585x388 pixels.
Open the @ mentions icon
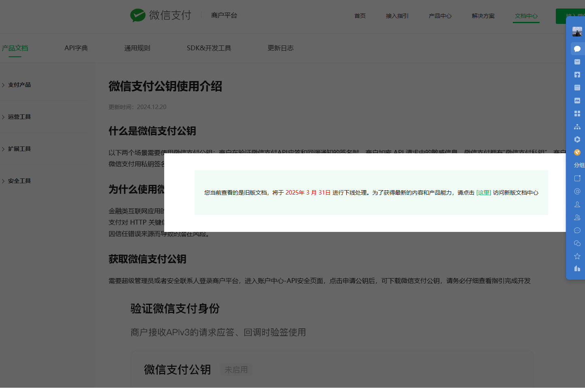[577, 191]
